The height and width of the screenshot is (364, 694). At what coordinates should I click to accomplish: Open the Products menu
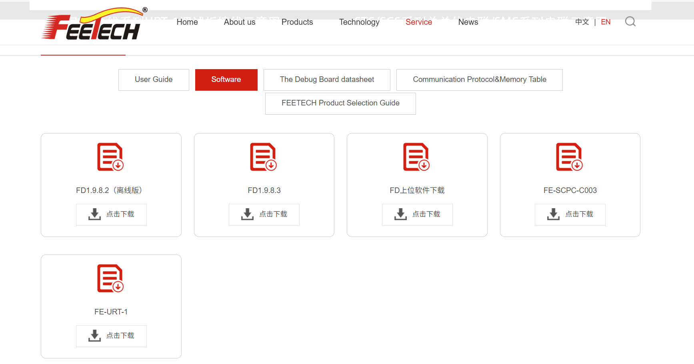click(297, 22)
